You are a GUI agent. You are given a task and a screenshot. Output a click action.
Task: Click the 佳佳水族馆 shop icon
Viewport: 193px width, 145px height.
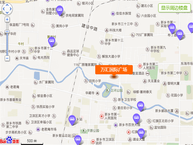[113, 14]
